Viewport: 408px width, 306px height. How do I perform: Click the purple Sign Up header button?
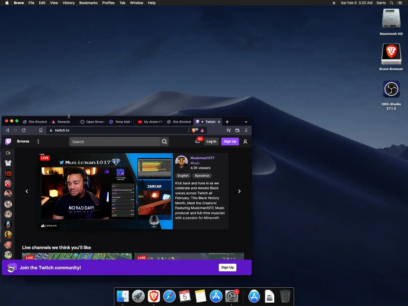pos(230,142)
